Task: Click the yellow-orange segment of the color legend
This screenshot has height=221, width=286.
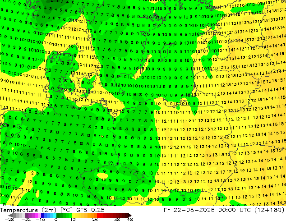Action: (x=84, y=215)
